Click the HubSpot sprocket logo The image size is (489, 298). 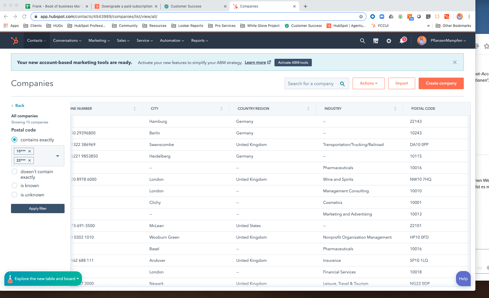click(x=14, y=40)
